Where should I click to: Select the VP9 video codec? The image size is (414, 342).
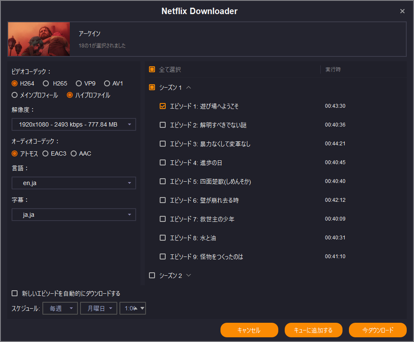click(79, 84)
